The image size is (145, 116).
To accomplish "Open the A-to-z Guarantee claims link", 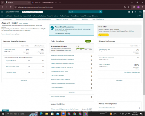I will pos(12,67).
